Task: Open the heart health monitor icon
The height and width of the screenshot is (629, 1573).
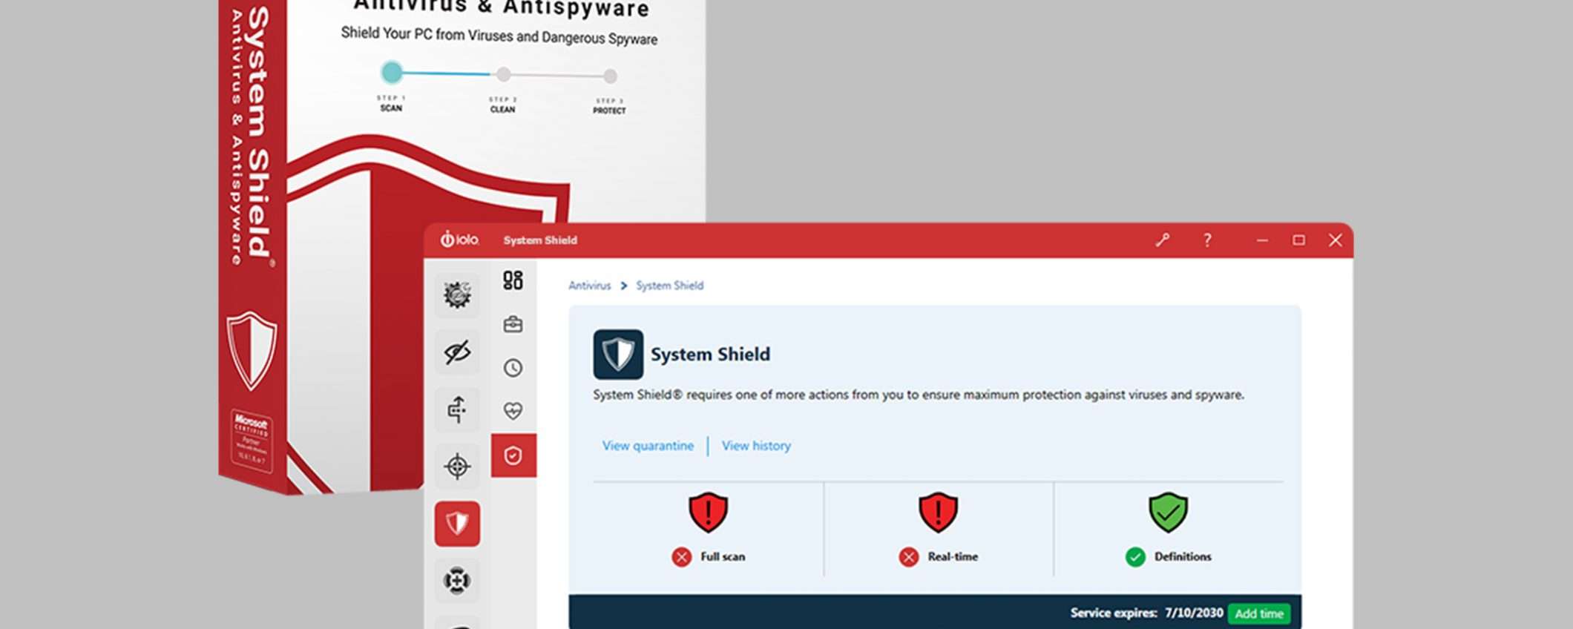Action: [x=513, y=411]
